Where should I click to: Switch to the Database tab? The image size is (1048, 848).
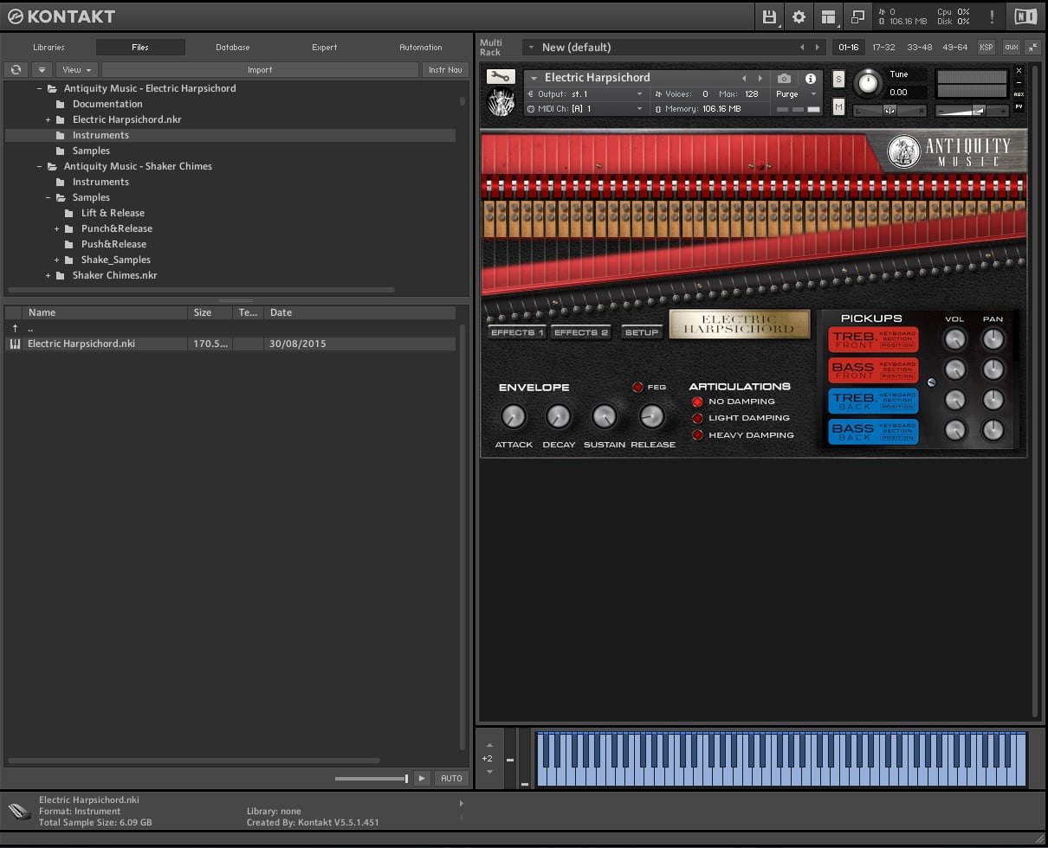[x=231, y=48]
